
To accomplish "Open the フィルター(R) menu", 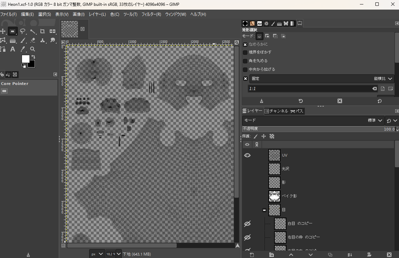I will (151, 14).
